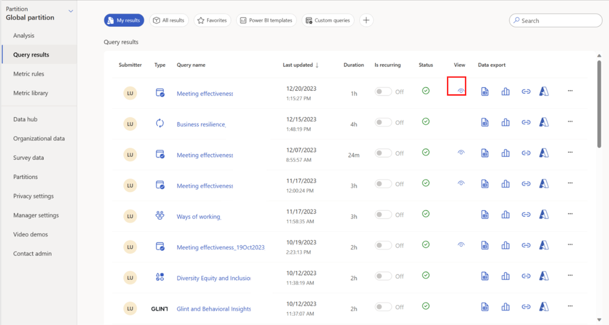The image size is (609, 325).
Task: Open chart export icon for Ways of working
Action: [x=505, y=214]
